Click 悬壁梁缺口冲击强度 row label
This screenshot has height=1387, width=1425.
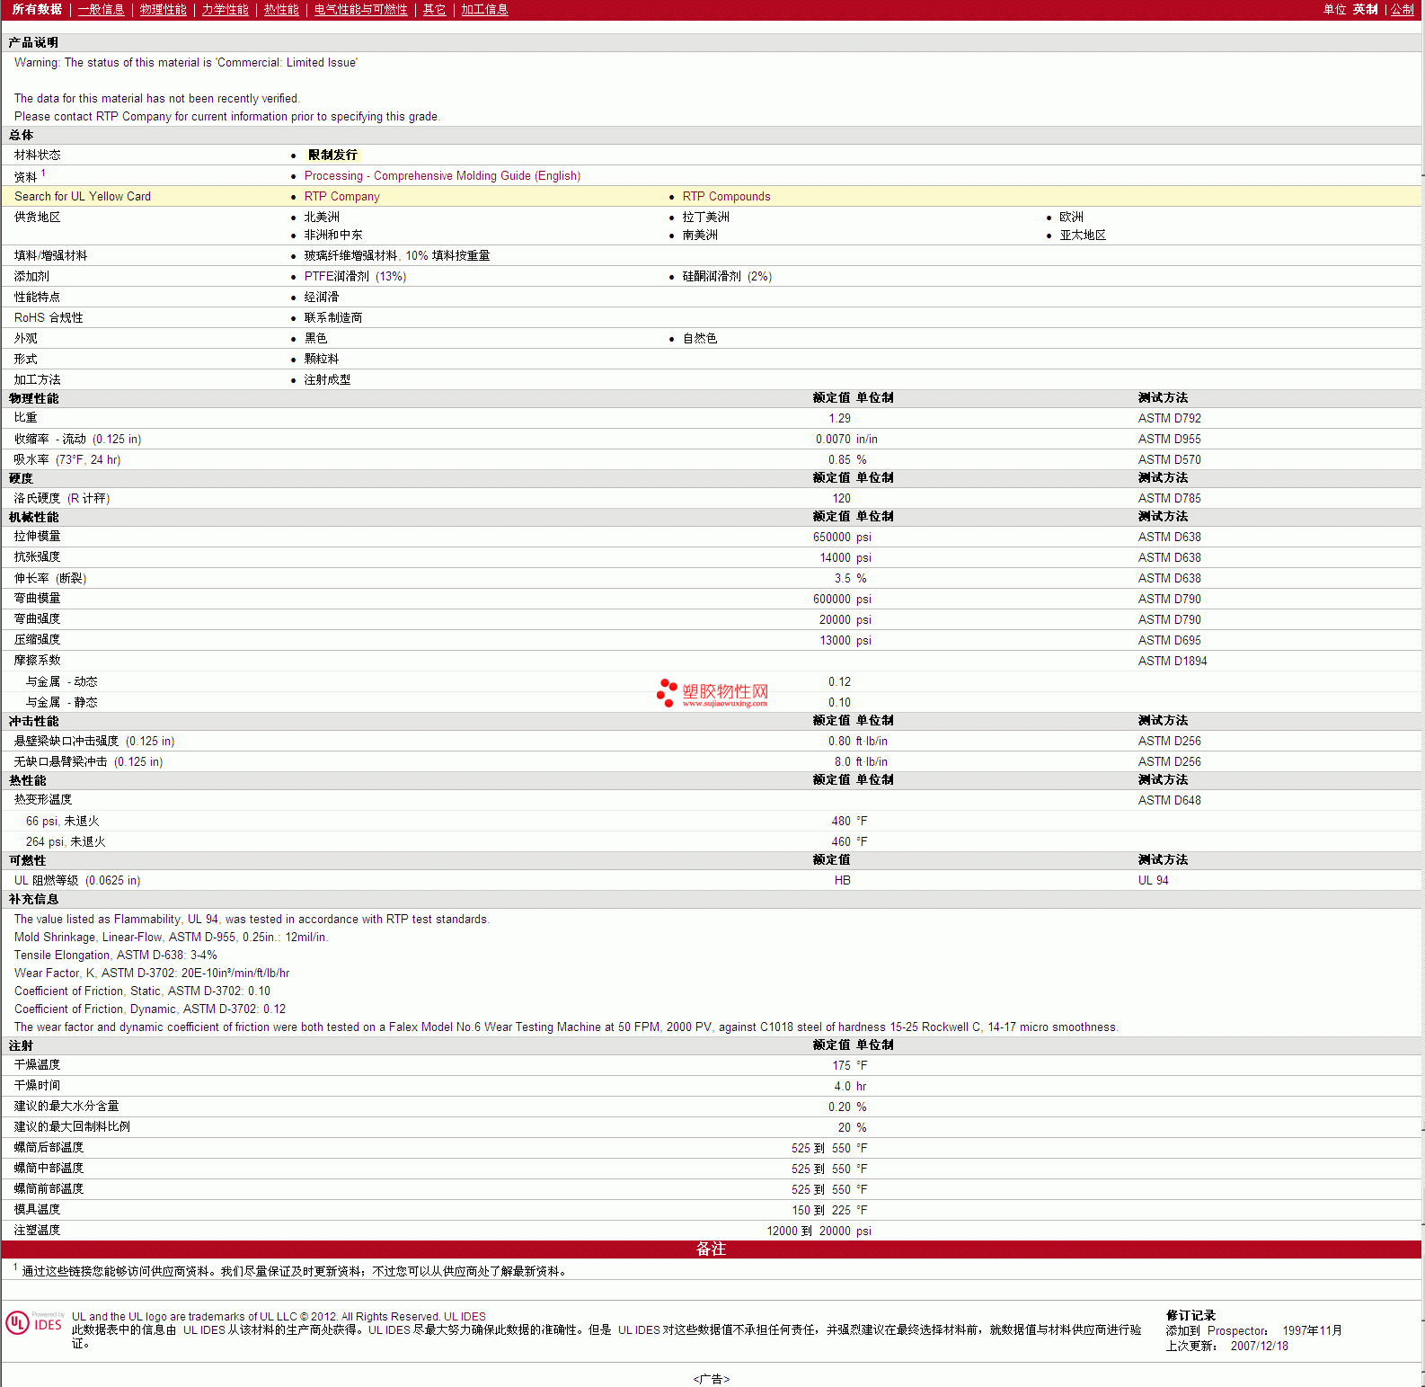coord(94,742)
